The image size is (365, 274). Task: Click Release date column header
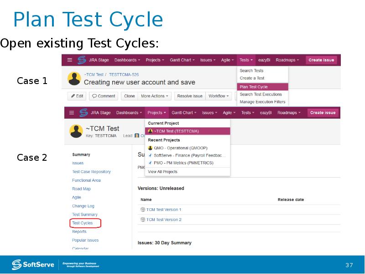click(291, 200)
